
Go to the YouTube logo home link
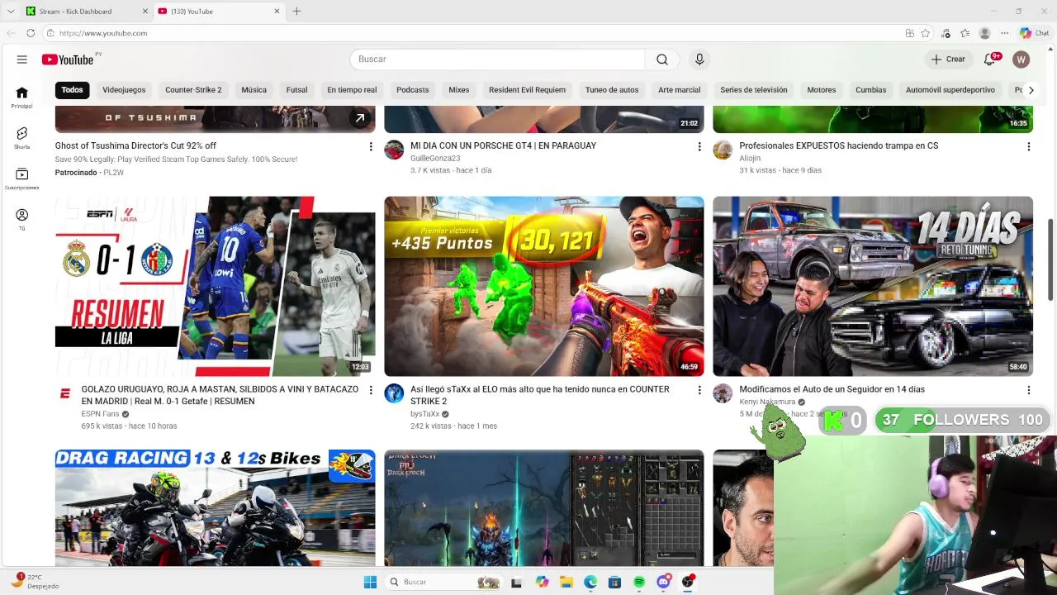pyautogui.click(x=68, y=59)
